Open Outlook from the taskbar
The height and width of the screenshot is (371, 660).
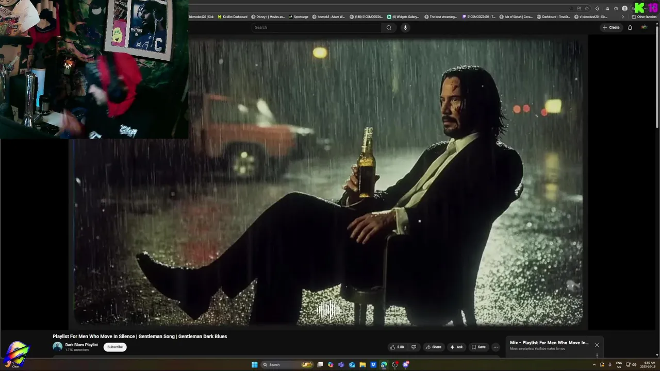[x=352, y=364]
